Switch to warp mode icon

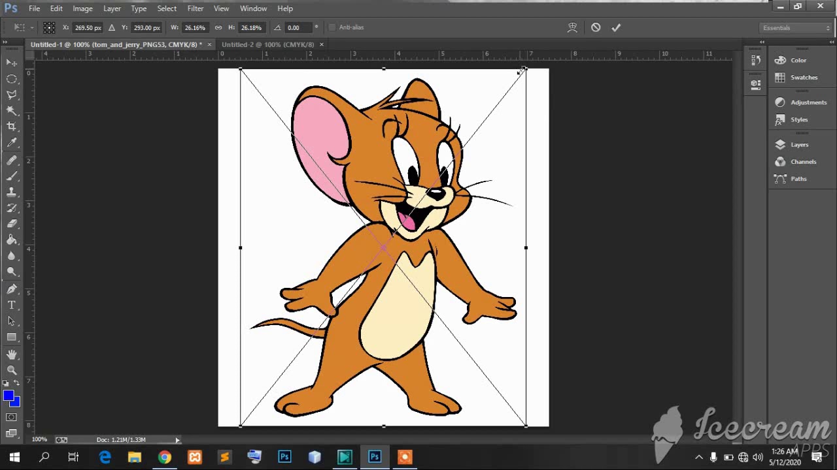[572, 27]
